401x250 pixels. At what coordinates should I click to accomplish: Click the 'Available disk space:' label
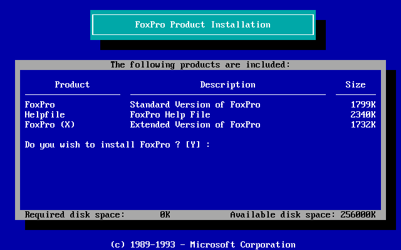[x=283, y=215]
